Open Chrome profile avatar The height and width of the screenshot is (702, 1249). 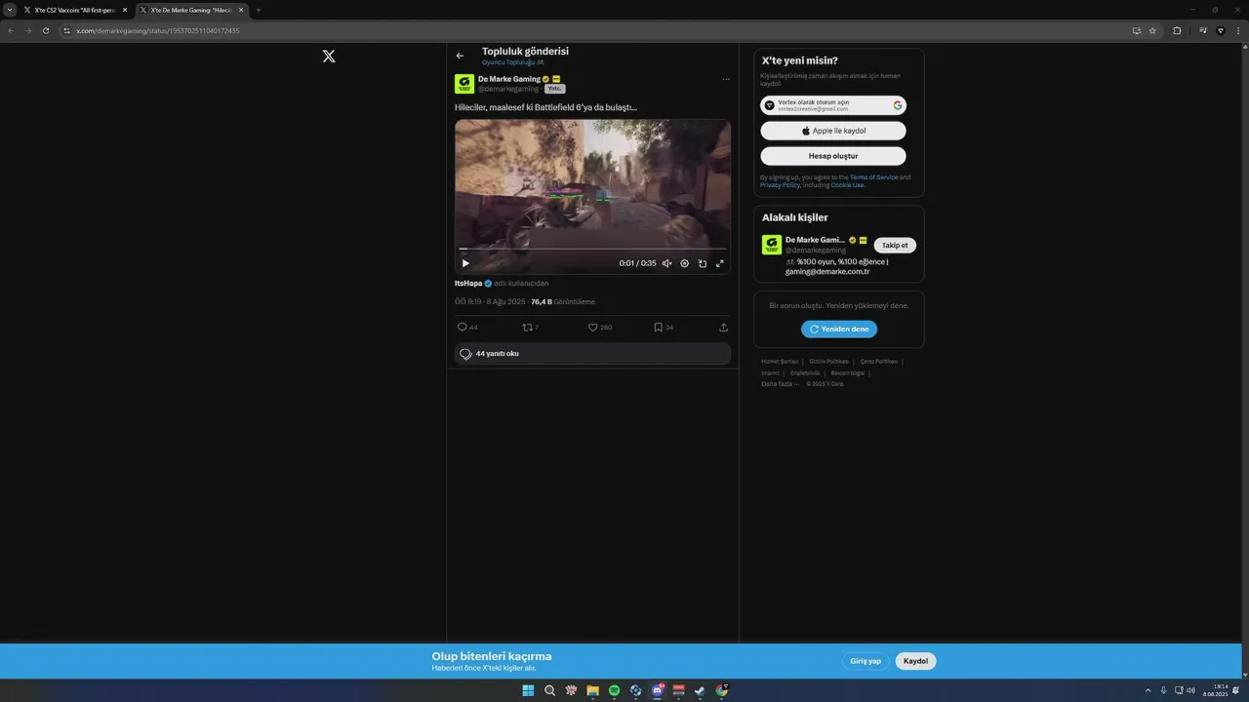pyautogui.click(x=1221, y=30)
